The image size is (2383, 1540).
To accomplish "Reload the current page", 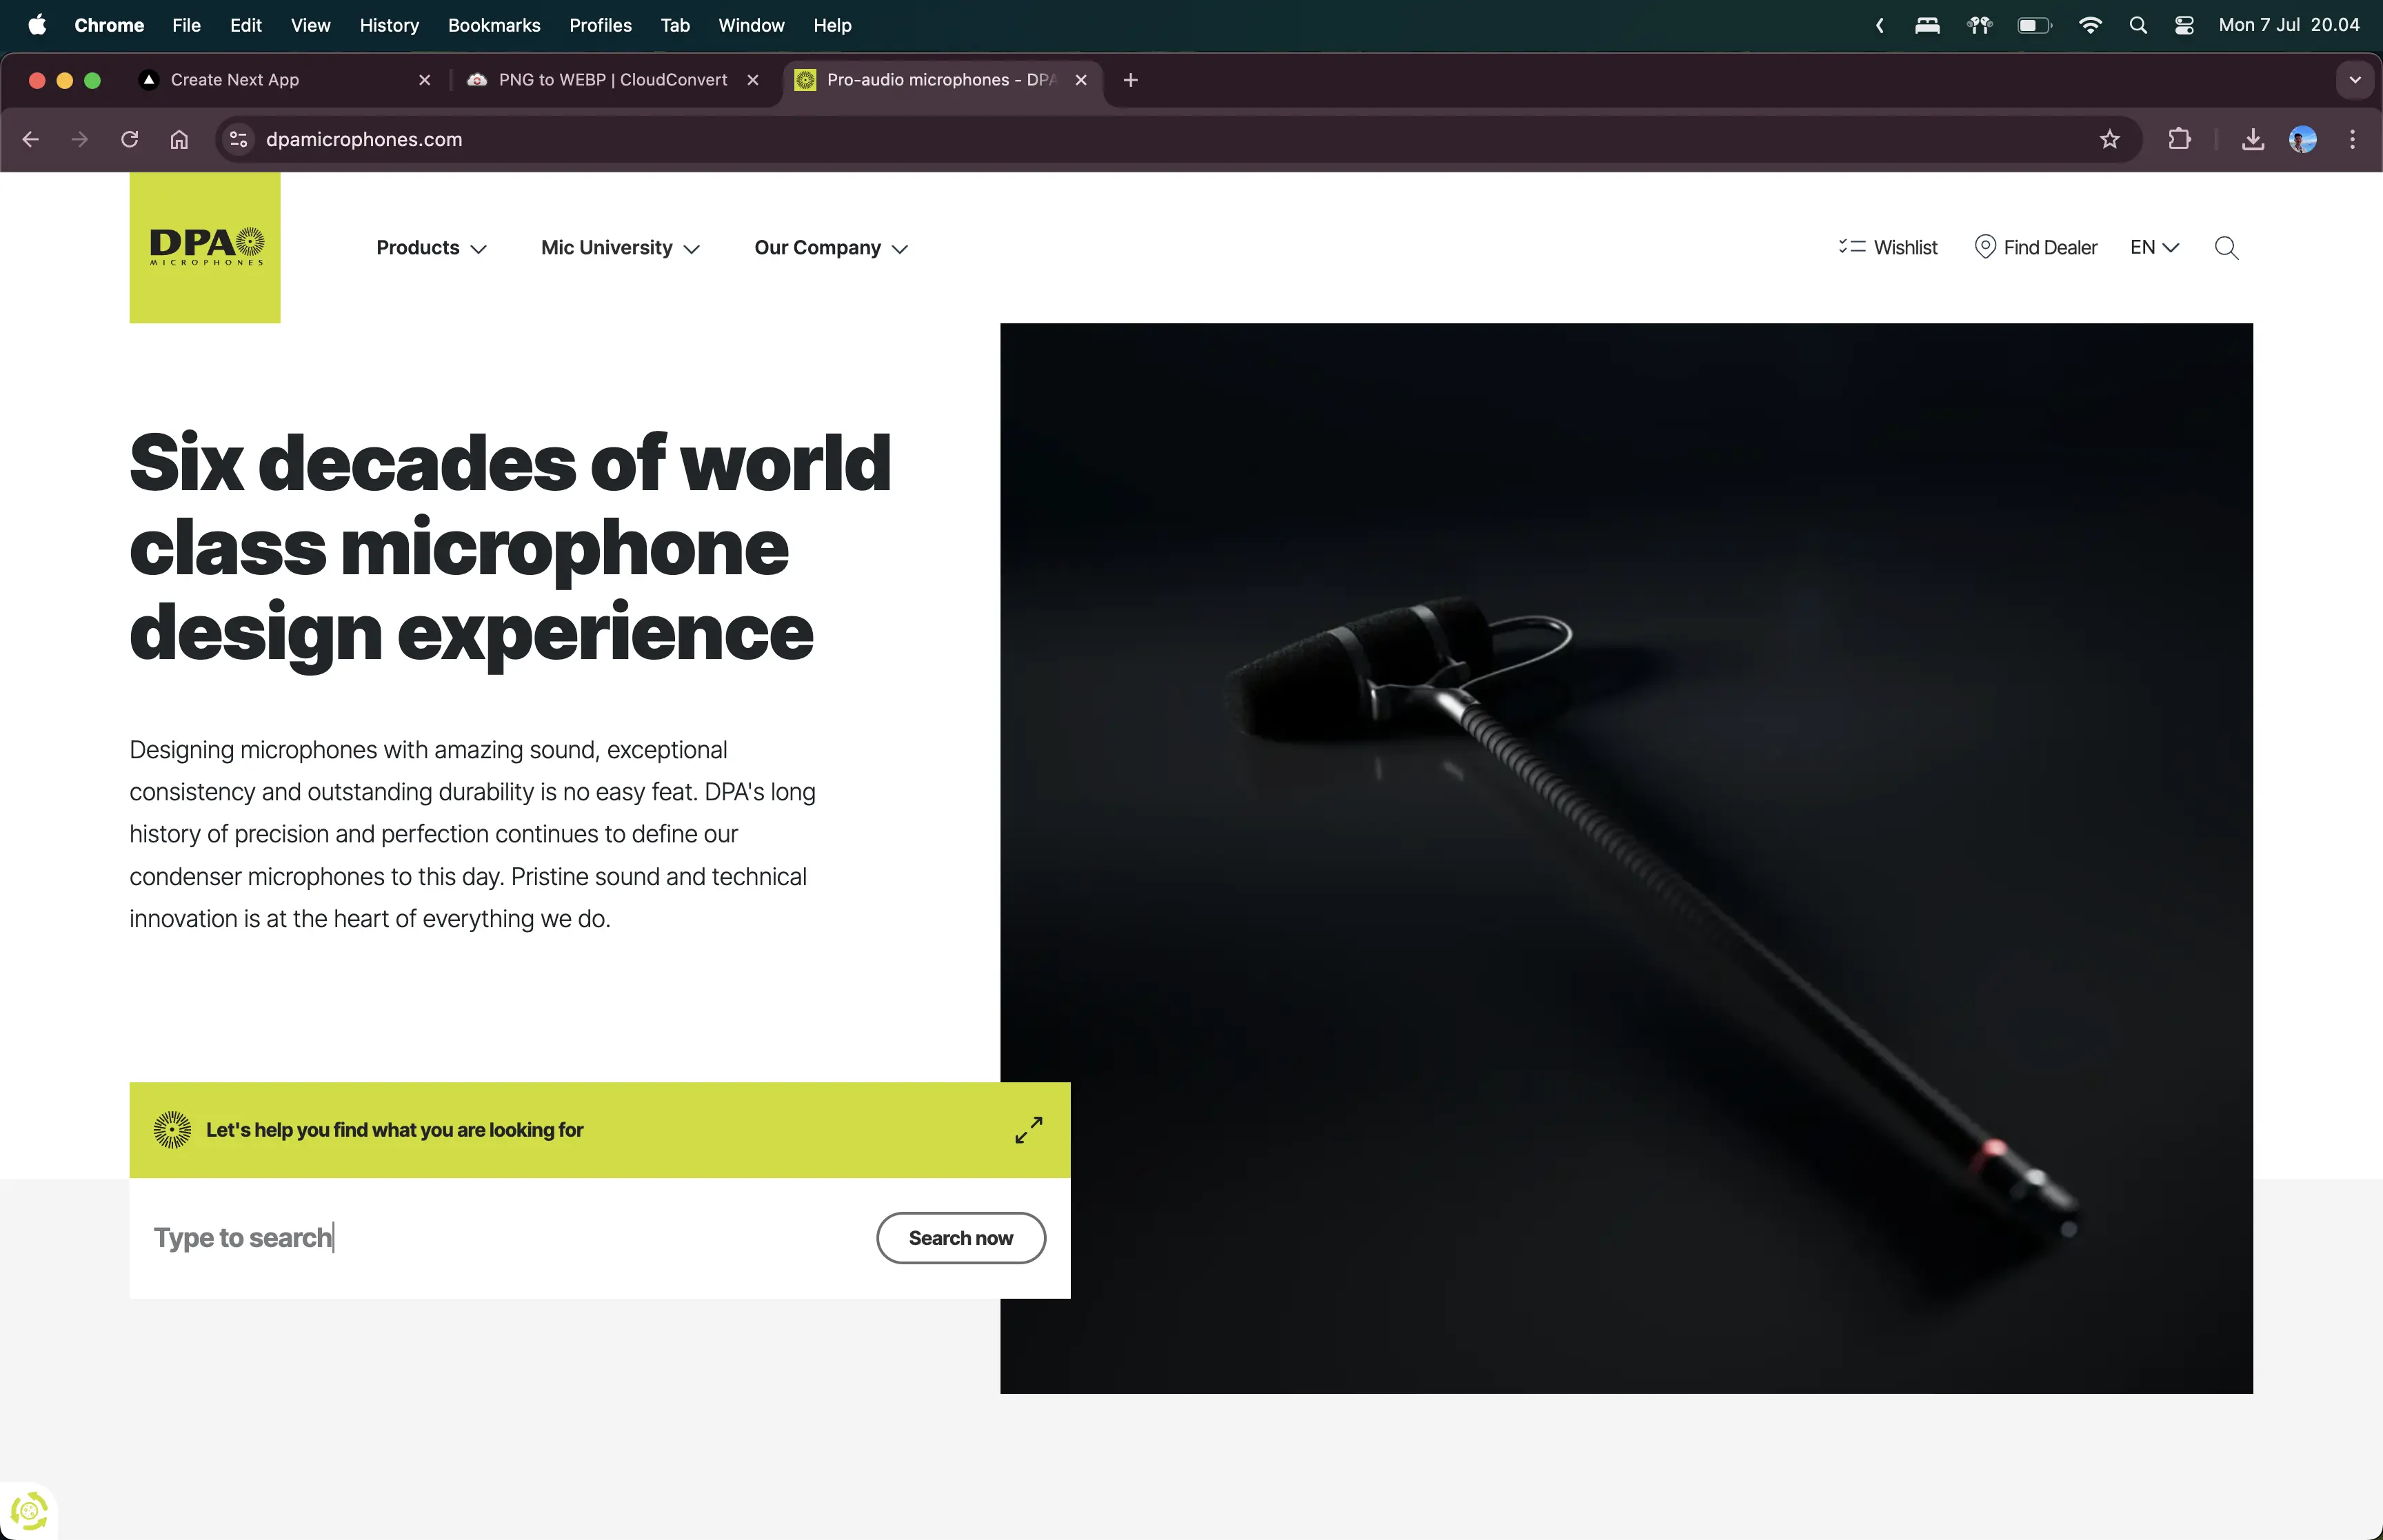I will pos(129,139).
